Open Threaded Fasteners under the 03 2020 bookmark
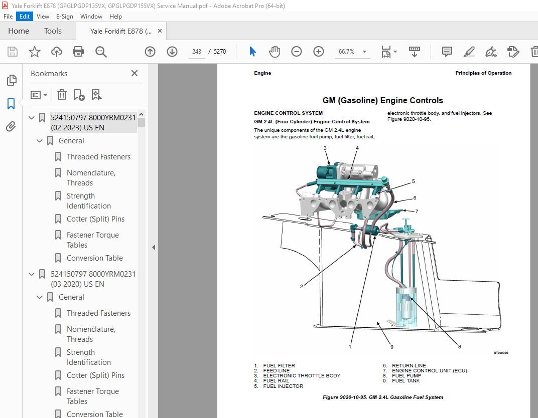Screen dimensions: 538x418 [x=98, y=313]
